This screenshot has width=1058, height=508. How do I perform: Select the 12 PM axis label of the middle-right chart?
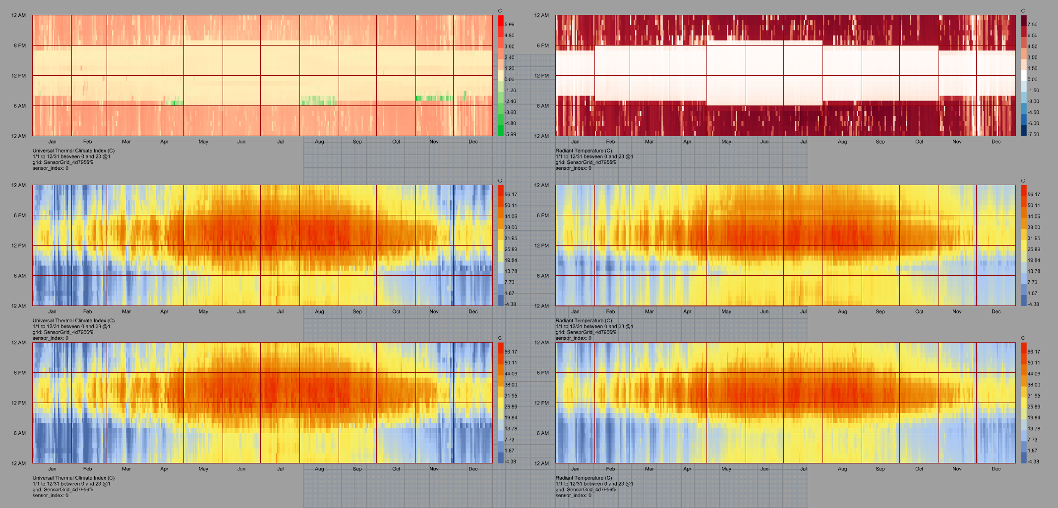(x=541, y=246)
